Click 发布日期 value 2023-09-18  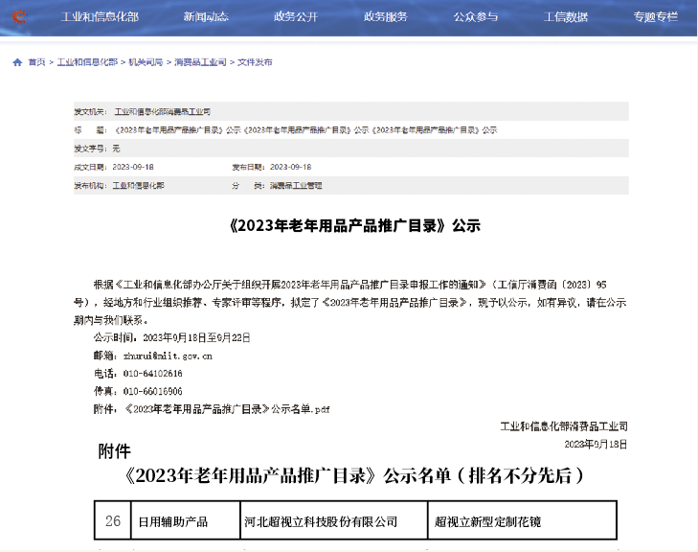pos(290,167)
